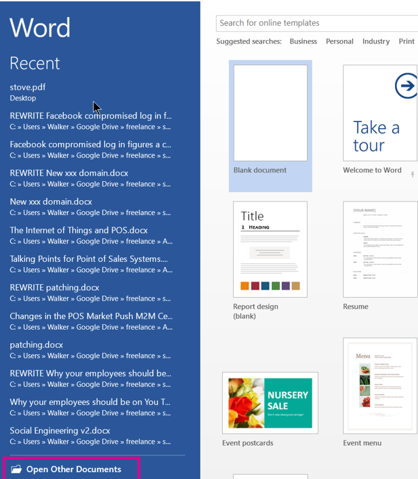Open recent file New xxx domain.docx
This screenshot has width=418, height=479.
coord(91,207)
